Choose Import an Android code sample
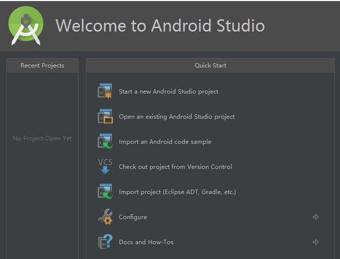 click(x=165, y=142)
